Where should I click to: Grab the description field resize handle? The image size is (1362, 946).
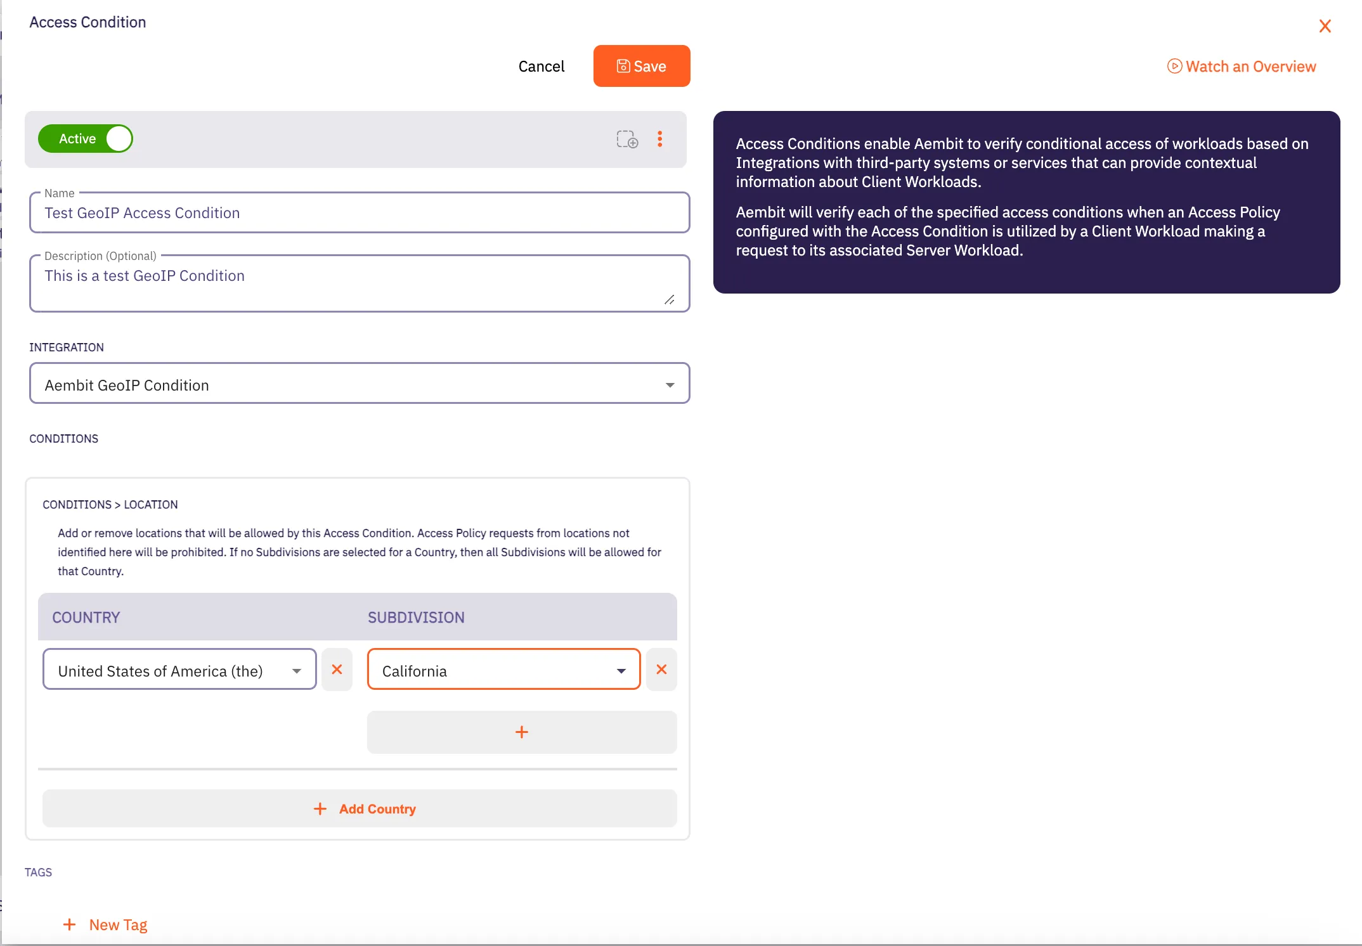point(670,300)
